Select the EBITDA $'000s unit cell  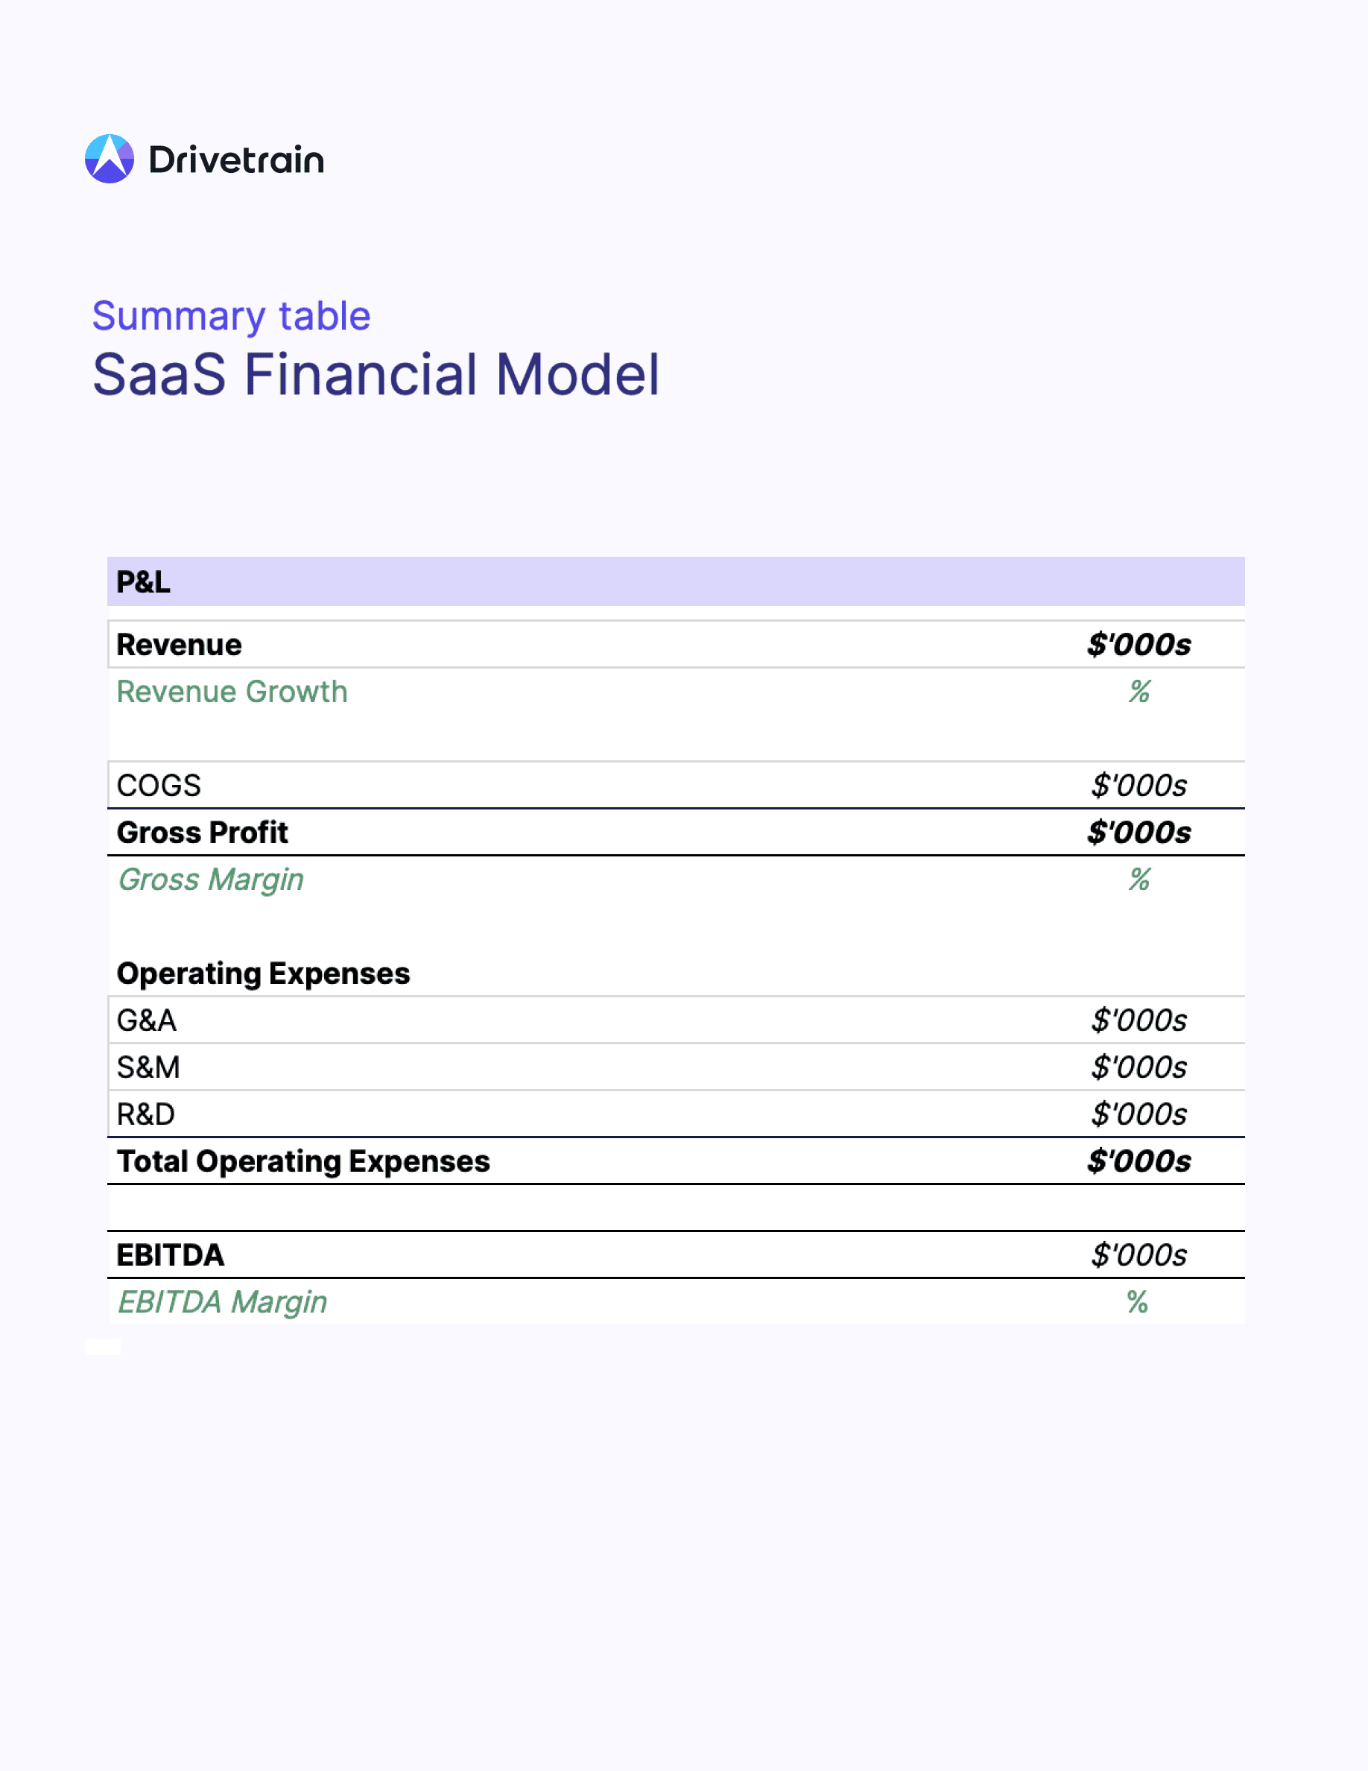(1139, 1255)
